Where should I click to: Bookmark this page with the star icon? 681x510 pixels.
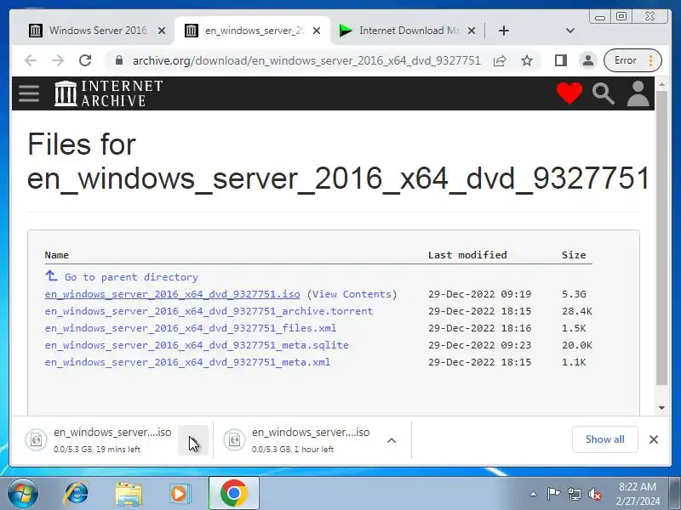527,60
